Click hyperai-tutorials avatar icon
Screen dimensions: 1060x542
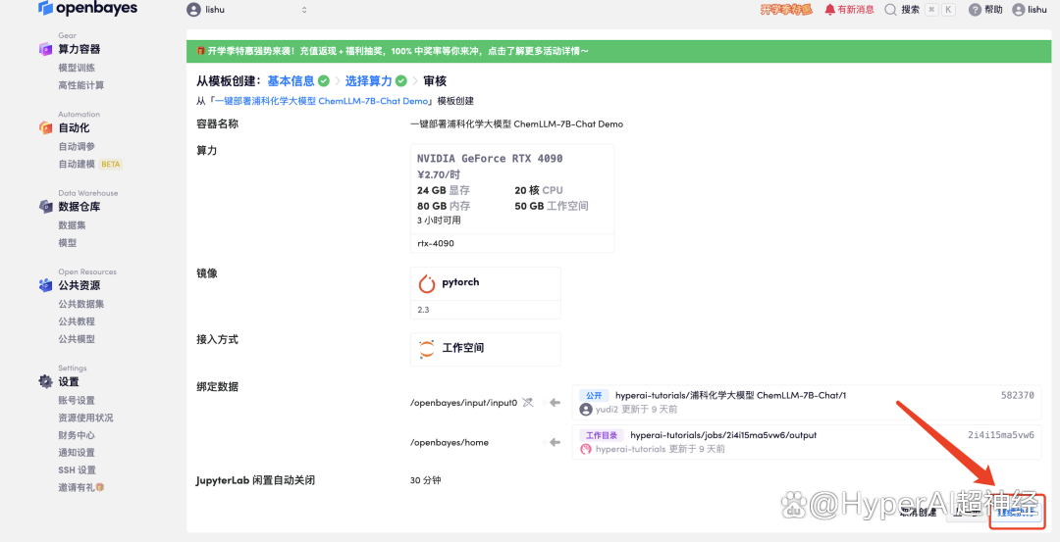pos(585,449)
